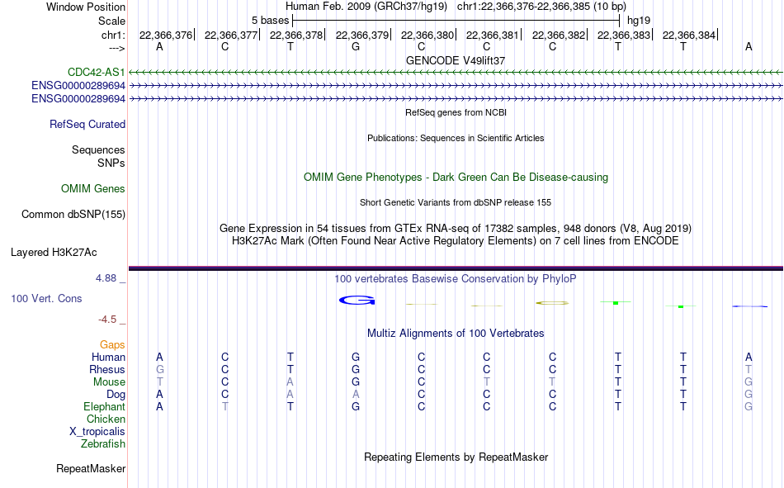The width and height of the screenshot is (784, 488).
Task: Open RefSeq genes from NCBI track title
Action: pyautogui.click(x=456, y=112)
